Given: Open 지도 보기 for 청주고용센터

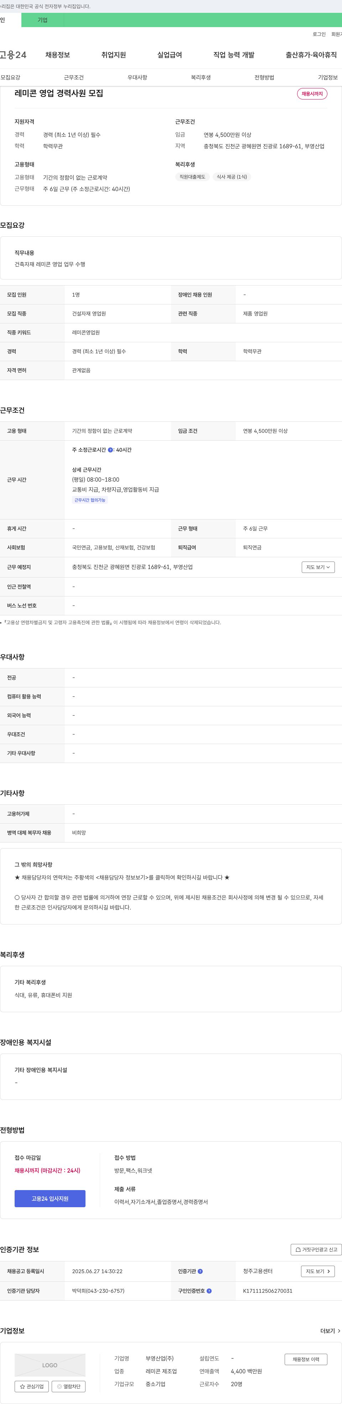Looking at the screenshot, I should pyautogui.click(x=317, y=1271).
